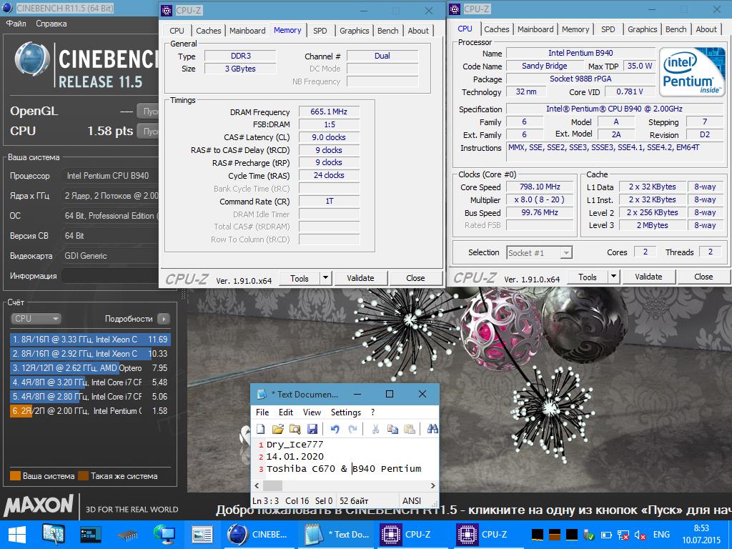Open About tab in right CPU-Z window

click(x=706, y=29)
